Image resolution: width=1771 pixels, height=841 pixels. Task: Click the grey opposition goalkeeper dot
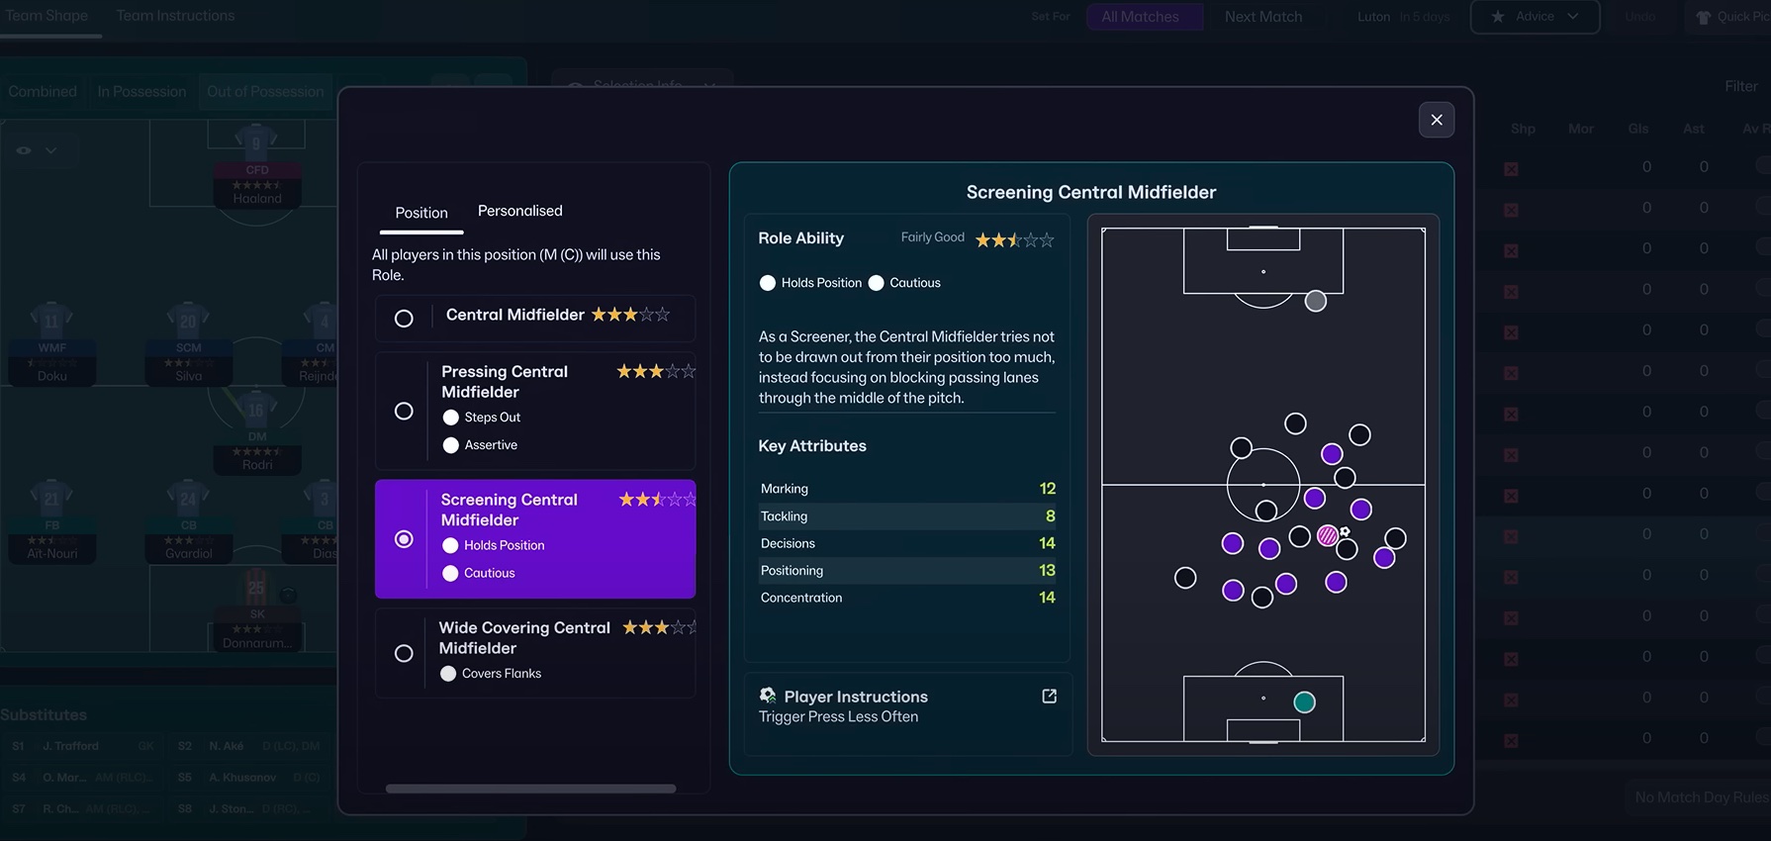1315,301
